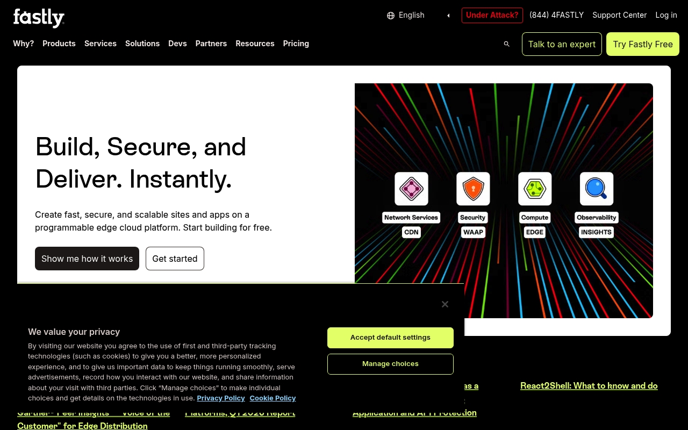Open the Why? menu
The image size is (688, 430).
pos(24,44)
